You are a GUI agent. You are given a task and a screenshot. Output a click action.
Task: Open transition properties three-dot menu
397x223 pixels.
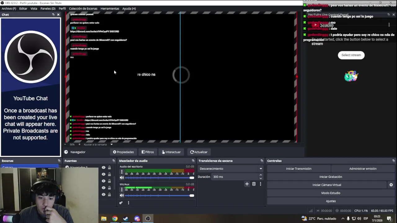[261, 184]
